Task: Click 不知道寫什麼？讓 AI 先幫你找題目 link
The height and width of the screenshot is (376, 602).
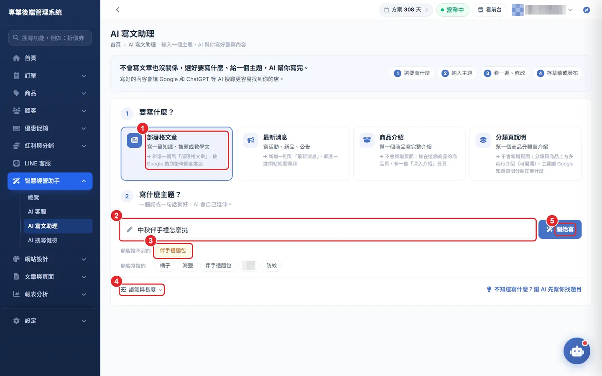Action: pyautogui.click(x=534, y=289)
